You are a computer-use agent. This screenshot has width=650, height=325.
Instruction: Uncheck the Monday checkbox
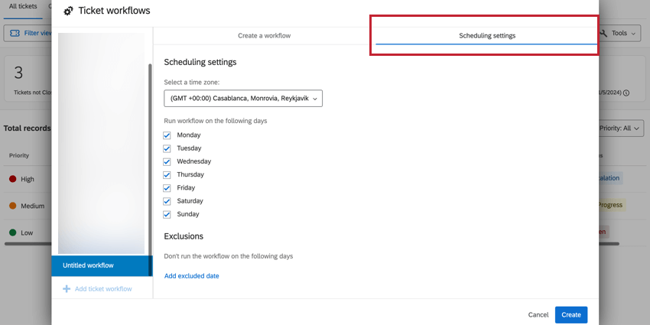point(167,135)
